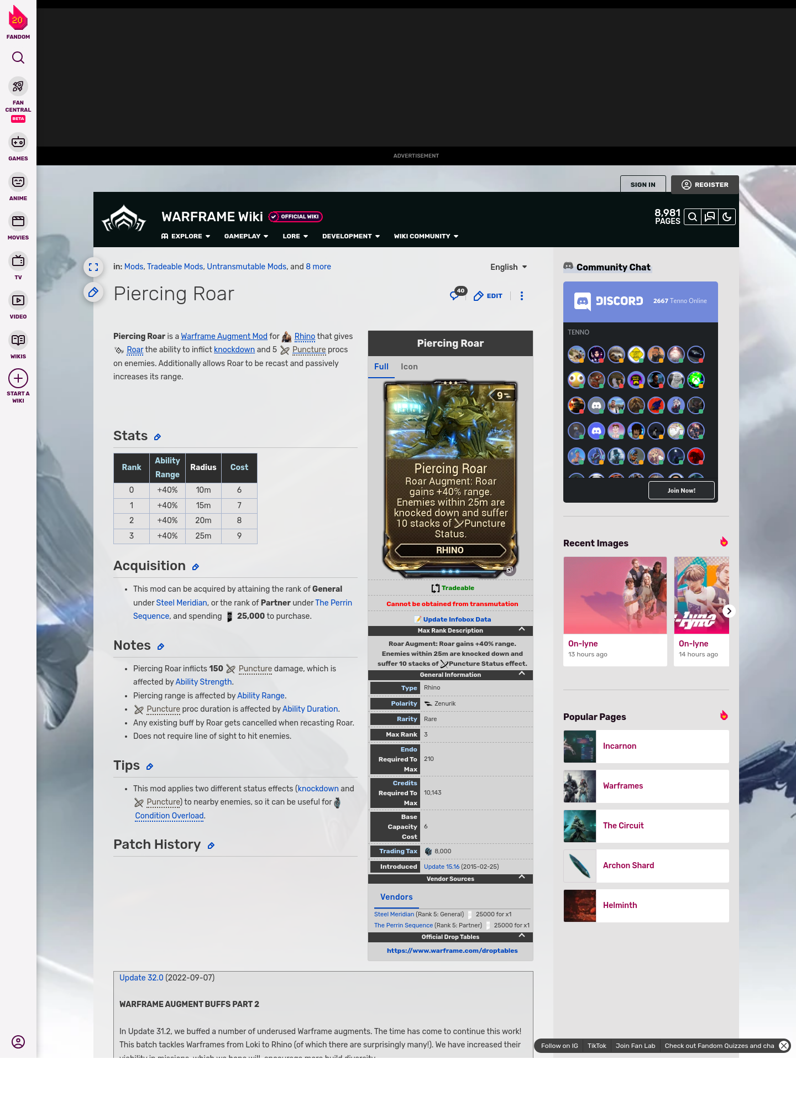Open first On-lyne recent image

click(615, 611)
